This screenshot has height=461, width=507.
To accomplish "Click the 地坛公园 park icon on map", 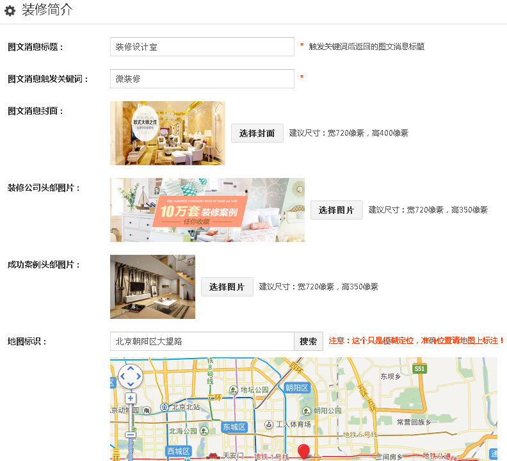I will (x=234, y=389).
